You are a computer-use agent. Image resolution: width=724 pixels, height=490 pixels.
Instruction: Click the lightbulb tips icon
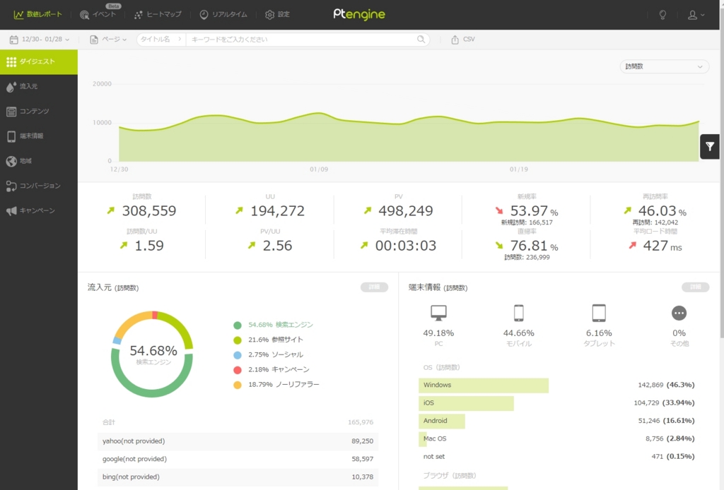click(662, 15)
